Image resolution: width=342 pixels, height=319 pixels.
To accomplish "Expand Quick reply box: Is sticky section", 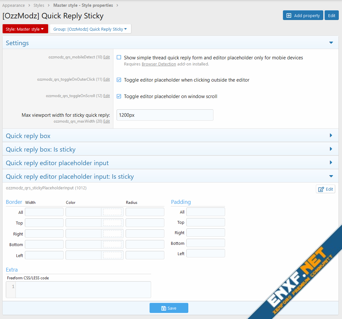I will pos(331,149).
